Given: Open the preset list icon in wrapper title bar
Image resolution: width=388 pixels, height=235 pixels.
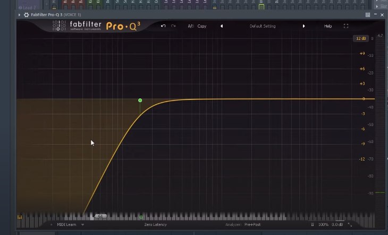Looking at the screenshot, I should [x=368, y=15].
